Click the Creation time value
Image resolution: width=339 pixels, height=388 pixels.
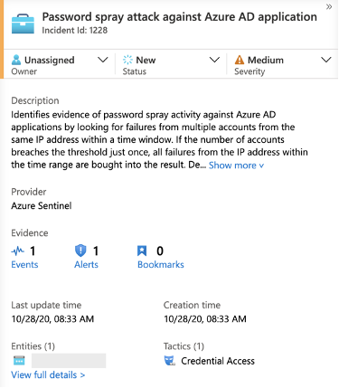tap(205, 319)
